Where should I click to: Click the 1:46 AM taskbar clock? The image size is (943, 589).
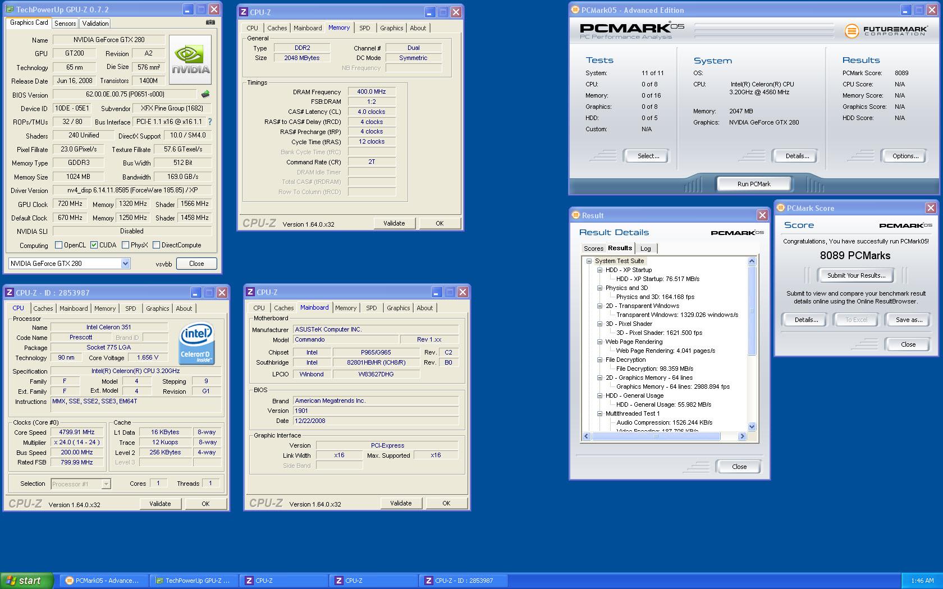coord(922,581)
